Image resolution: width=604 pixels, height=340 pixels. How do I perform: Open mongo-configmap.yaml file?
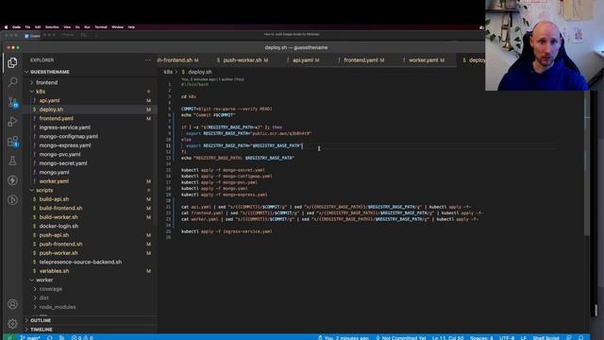[x=68, y=136]
